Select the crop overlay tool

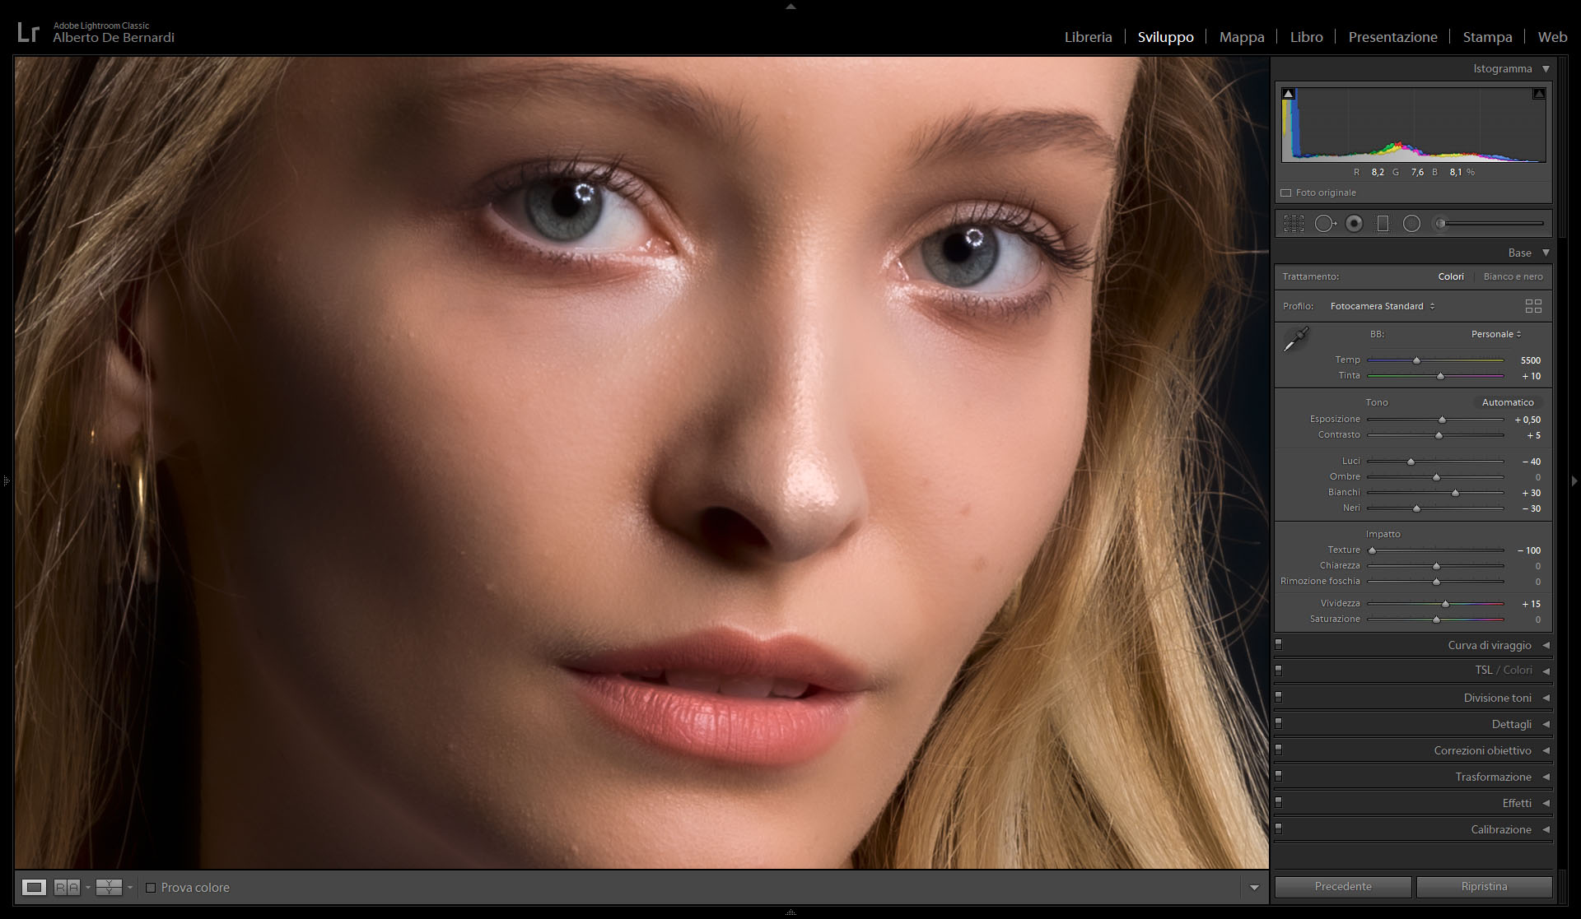point(1294,224)
